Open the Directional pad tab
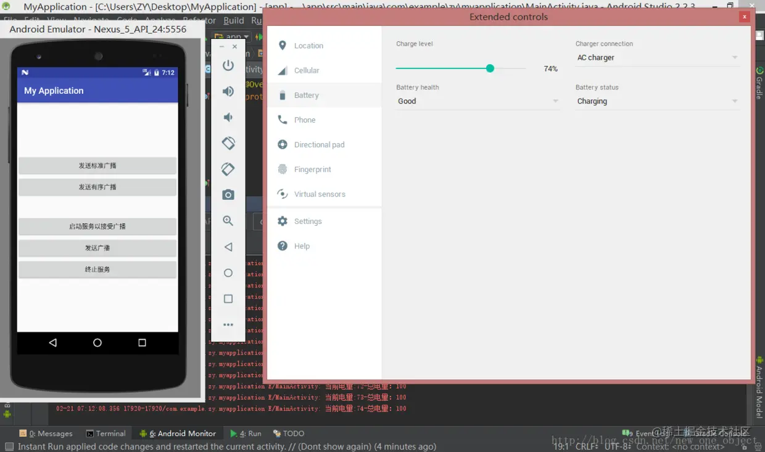Image resolution: width=765 pixels, height=452 pixels. point(325,144)
